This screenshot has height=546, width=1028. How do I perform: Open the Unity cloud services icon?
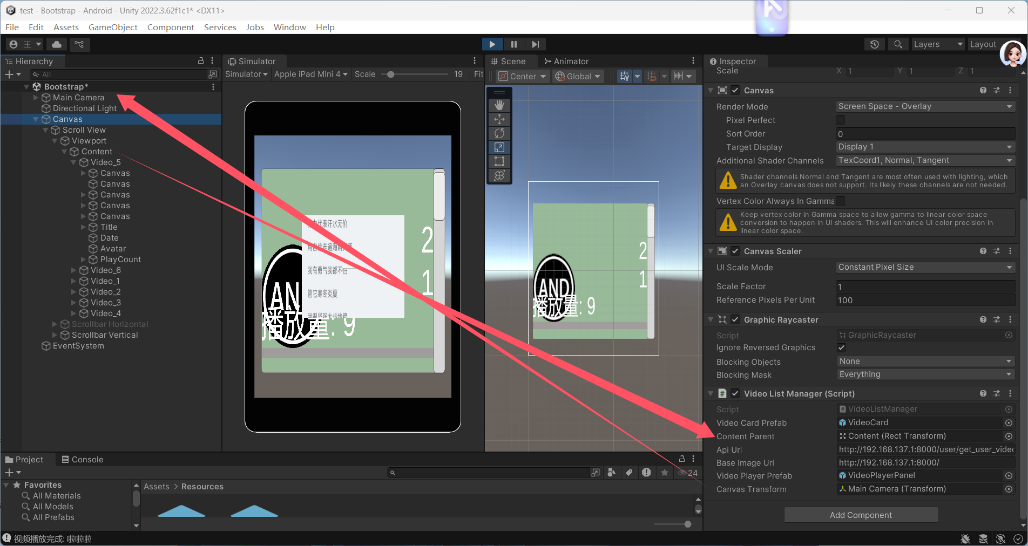coord(57,44)
